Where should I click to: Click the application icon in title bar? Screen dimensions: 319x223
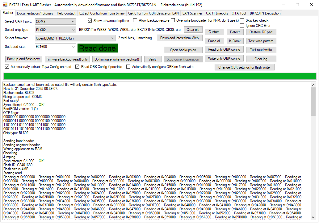tap(5, 5)
